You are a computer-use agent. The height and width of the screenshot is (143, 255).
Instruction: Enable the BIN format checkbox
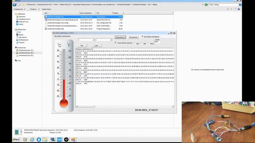[x=142, y=43]
